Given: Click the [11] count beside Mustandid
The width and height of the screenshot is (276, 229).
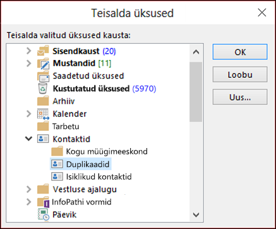Looking at the screenshot, I should click(105, 63).
